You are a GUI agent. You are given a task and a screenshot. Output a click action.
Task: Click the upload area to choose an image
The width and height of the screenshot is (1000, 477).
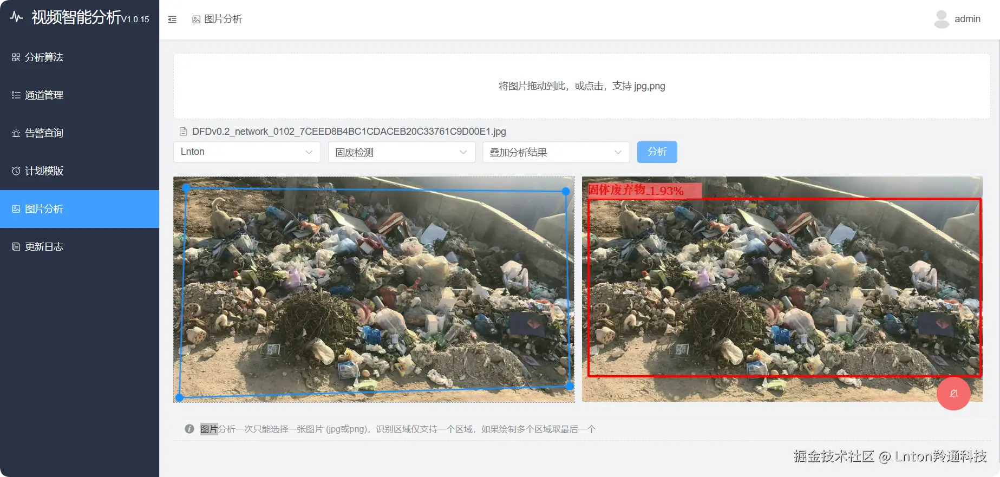(582, 86)
